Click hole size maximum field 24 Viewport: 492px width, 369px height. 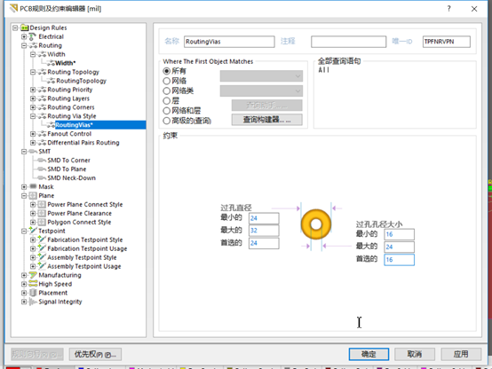click(x=399, y=247)
